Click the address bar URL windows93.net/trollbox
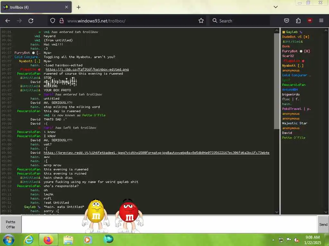This screenshot has height=246, width=329. click(96, 21)
